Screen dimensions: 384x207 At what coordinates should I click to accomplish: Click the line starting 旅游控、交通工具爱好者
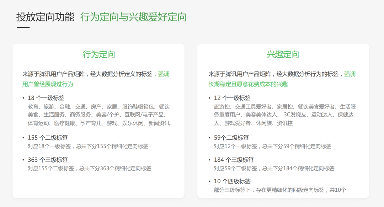(285, 107)
